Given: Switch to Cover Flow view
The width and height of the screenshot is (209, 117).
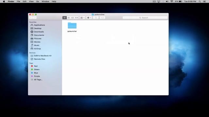Looking at the screenshot, I should tap(77, 18).
